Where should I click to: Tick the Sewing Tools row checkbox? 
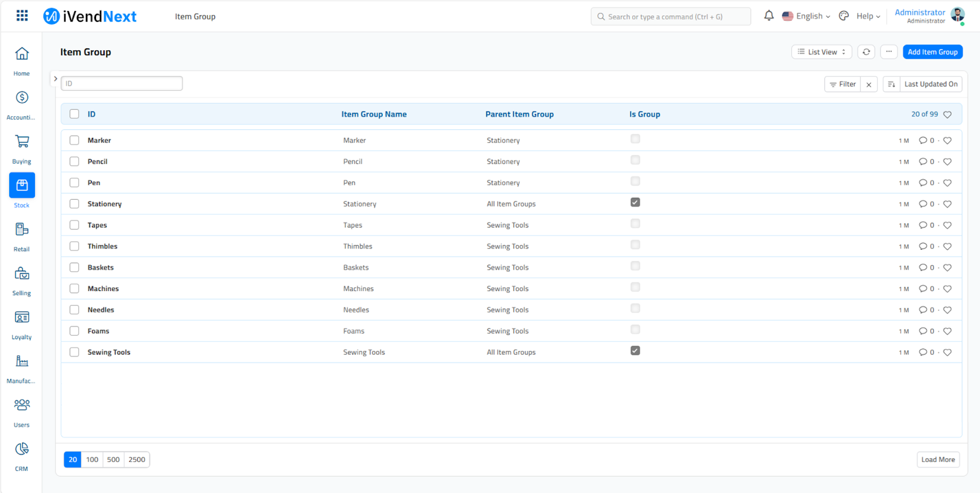[x=74, y=352]
